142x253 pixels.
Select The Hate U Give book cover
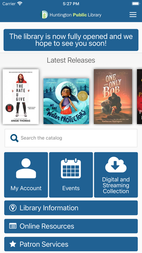click(21, 97)
